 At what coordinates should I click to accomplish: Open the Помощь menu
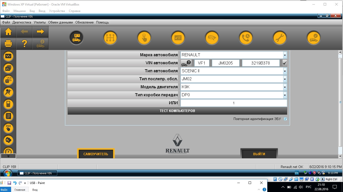[102, 22]
